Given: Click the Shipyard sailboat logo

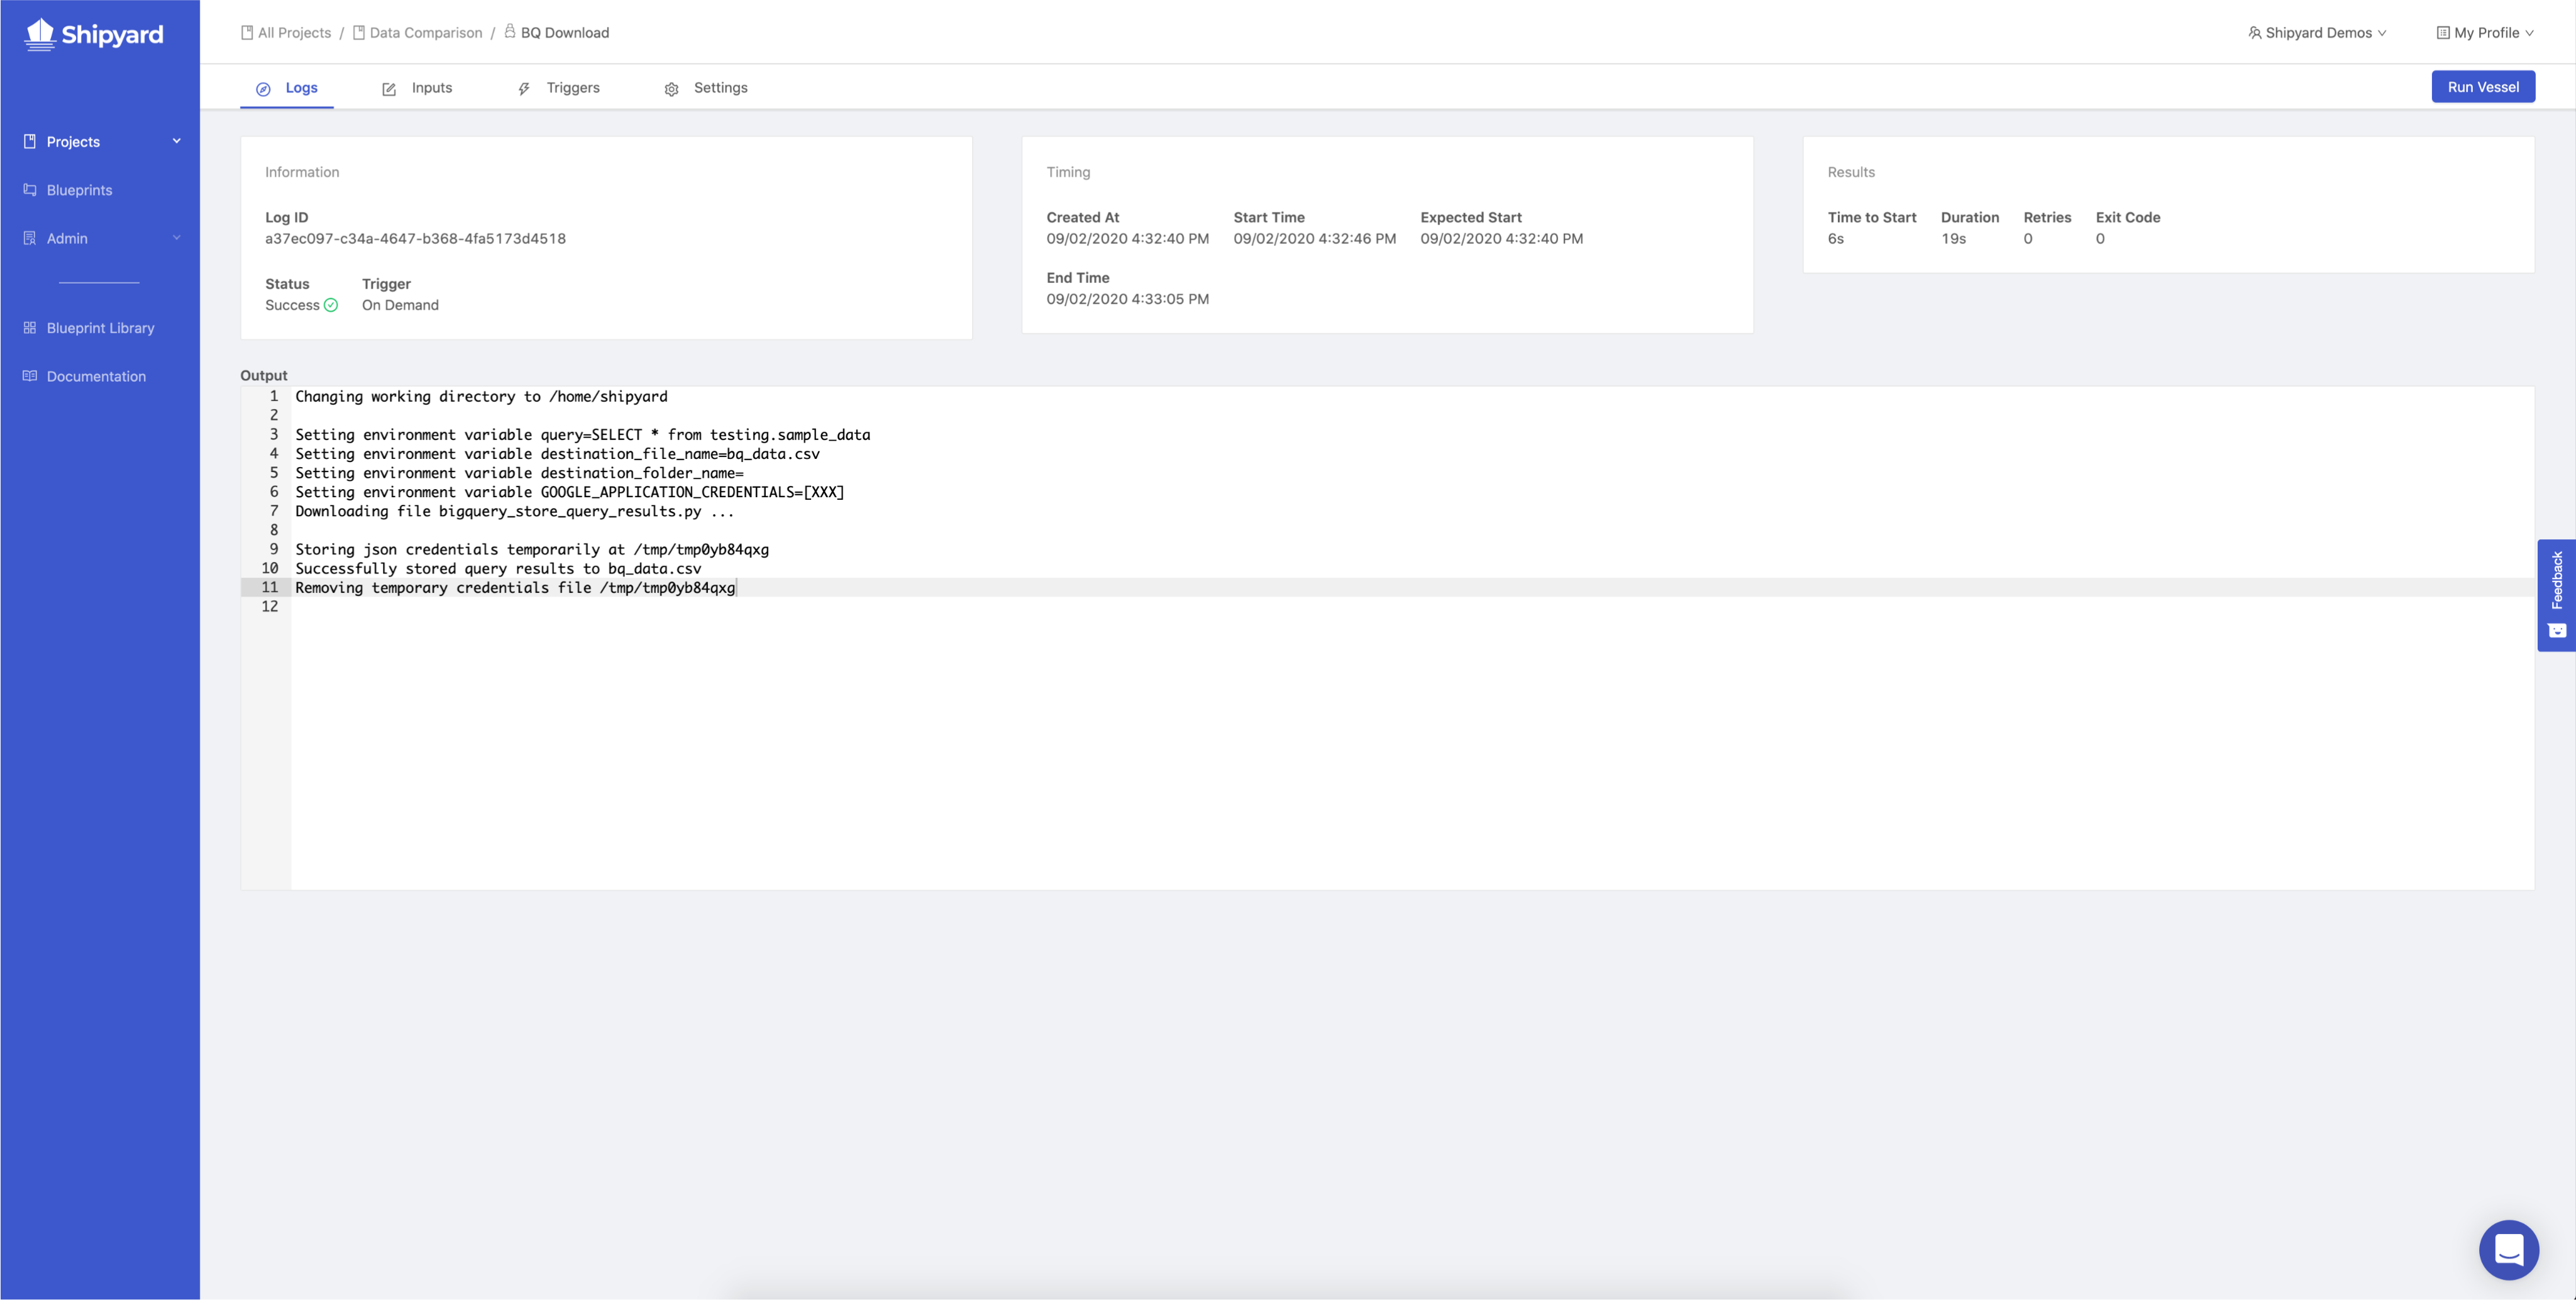Looking at the screenshot, I should [40, 34].
